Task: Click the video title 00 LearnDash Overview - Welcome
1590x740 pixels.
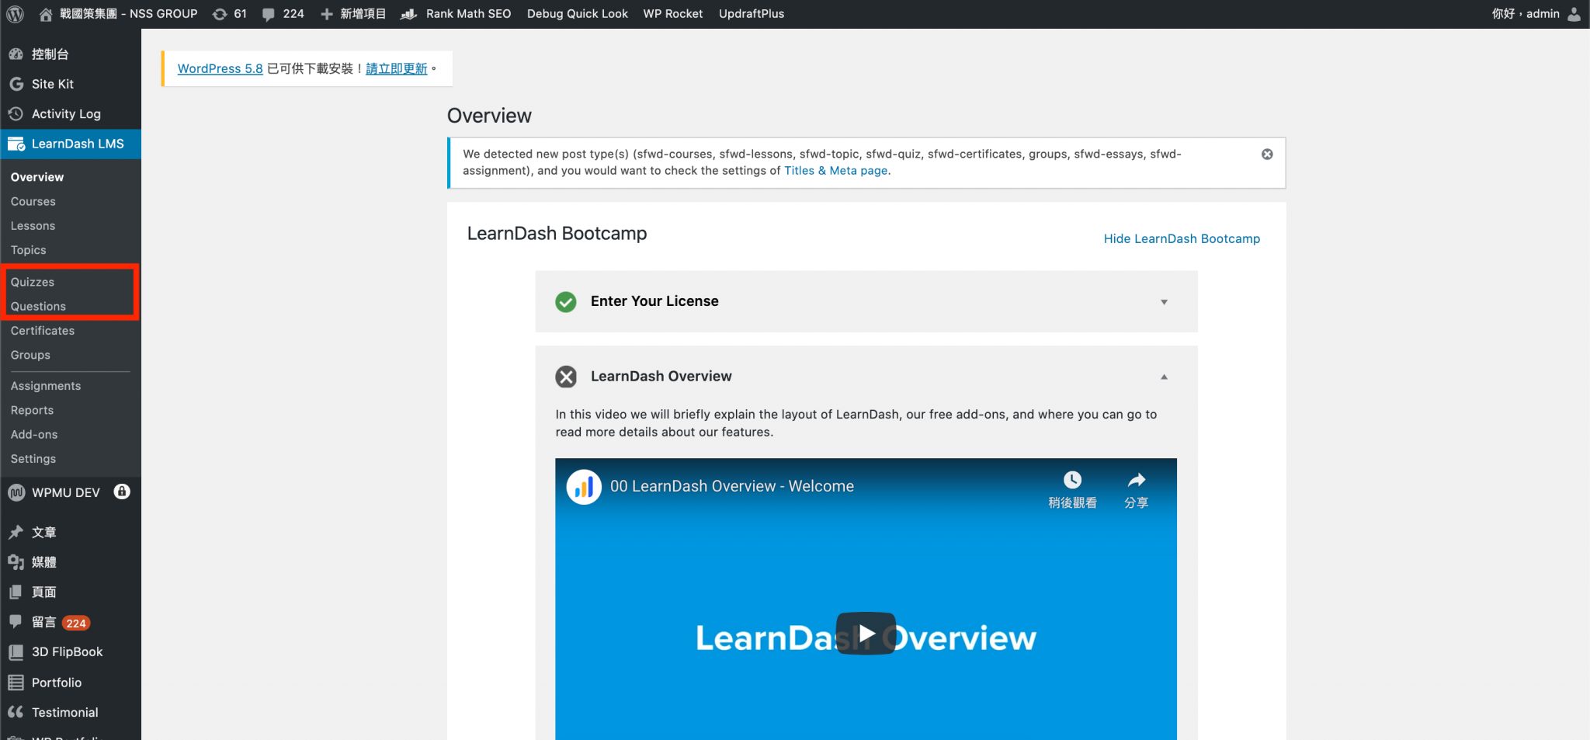Action: [x=731, y=486]
